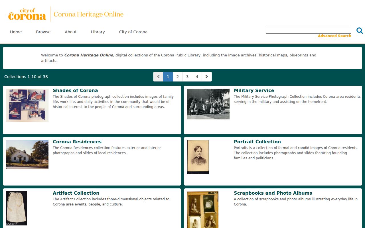Click the Military Service group photo thumbnail
The height and width of the screenshot is (228, 365).
208,104
